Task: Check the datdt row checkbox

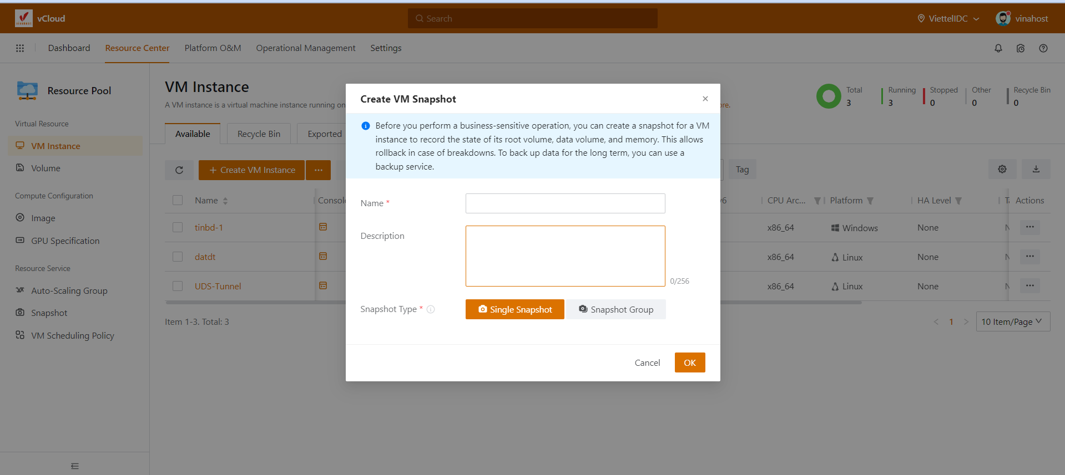Action: pos(178,257)
